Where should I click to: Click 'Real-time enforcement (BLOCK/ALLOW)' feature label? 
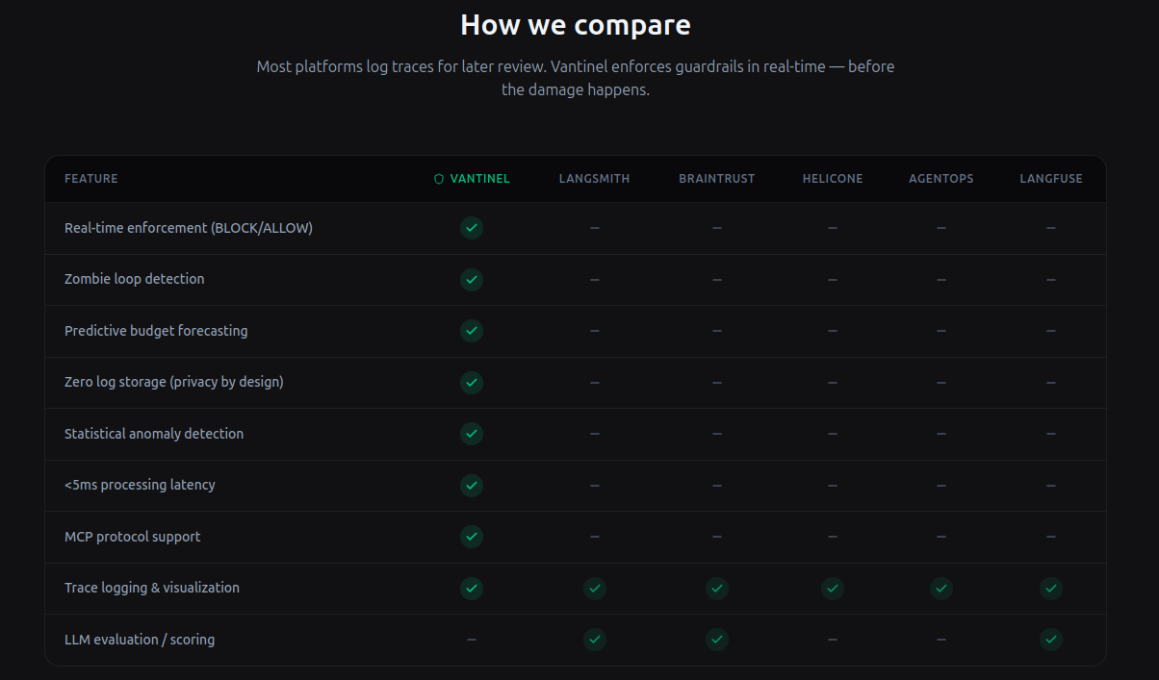click(x=189, y=228)
